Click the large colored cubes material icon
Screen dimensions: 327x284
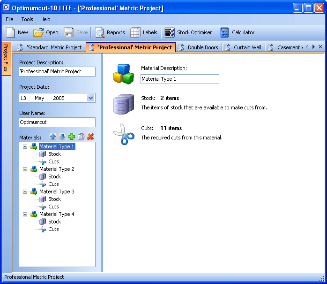click(124, 74)
